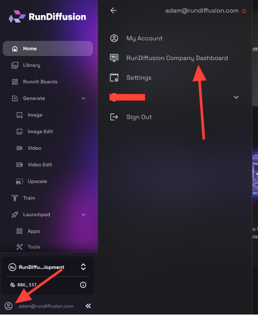This screenshot has width=258, height=315.
Task: Open the Train section
Action: pos(29,198)
